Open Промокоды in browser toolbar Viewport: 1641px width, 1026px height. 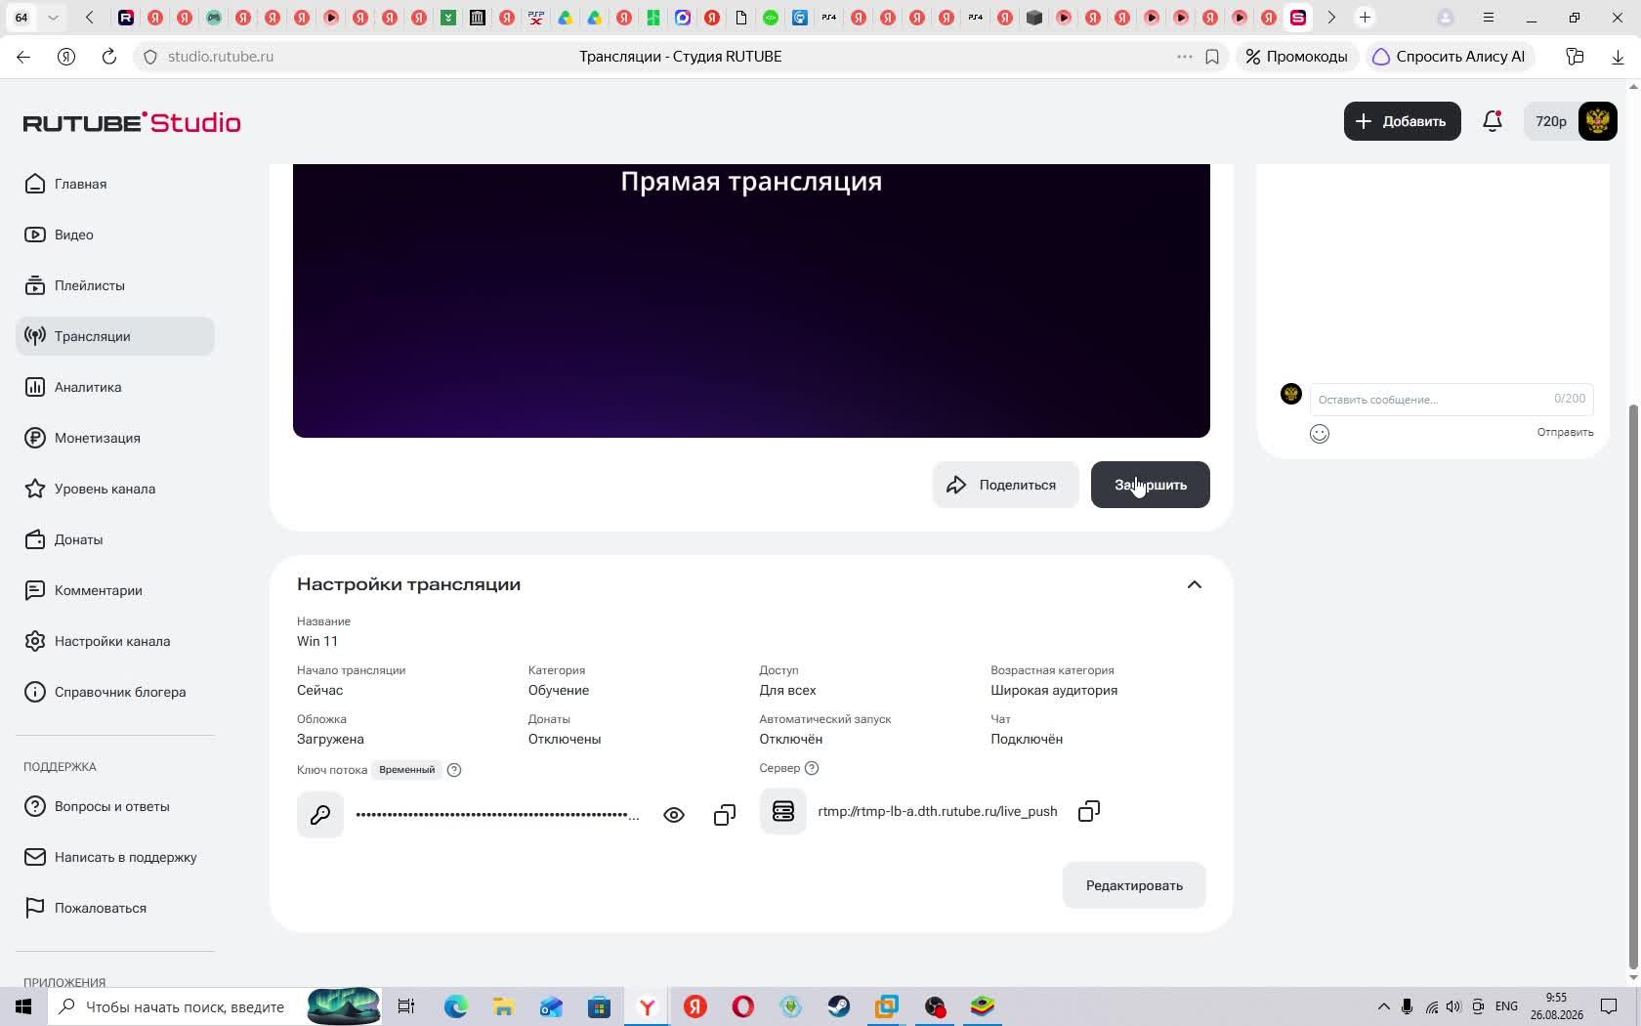click(x=1296, y=57)
